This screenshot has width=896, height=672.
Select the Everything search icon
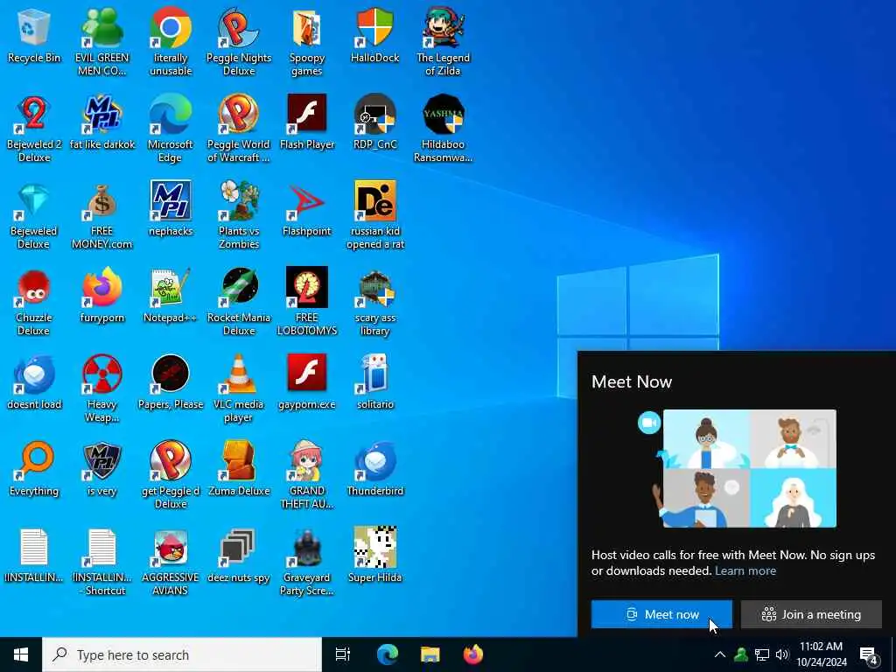pyautogui.click(x=34, y=469)
